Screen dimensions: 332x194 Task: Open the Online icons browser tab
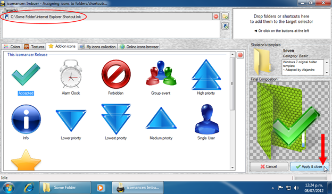[x=139, y=47]
